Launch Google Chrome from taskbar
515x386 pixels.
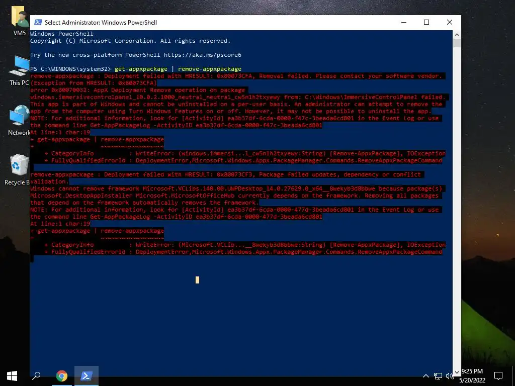(x=61, y=376)
